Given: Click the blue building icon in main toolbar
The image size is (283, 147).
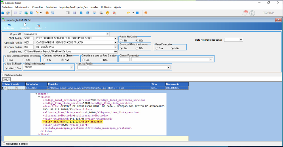Looking at the screenshot, I should click(x=3, y=13).
